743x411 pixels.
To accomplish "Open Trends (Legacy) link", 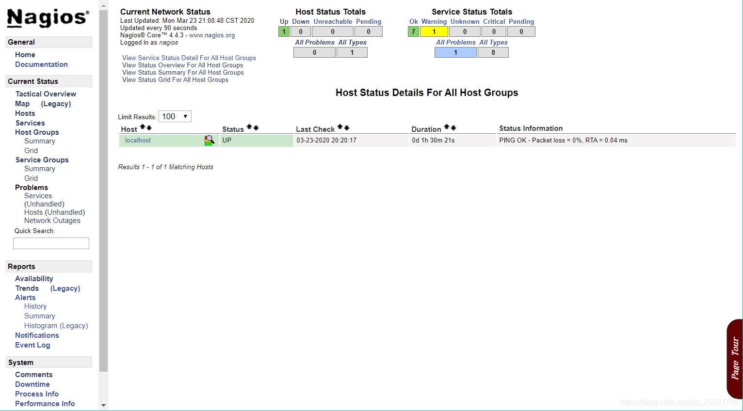I will (x=65, y=288).
